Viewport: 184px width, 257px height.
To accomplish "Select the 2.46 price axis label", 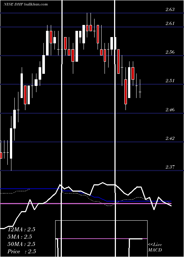I will (170, 110).
